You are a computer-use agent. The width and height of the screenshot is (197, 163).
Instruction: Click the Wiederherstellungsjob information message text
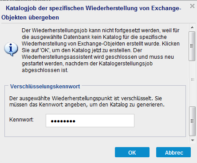[x=101, y=50]
